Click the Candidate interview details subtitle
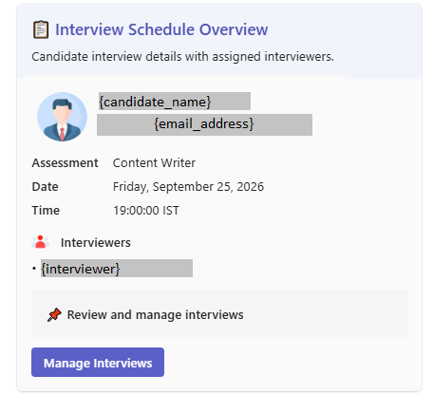 coord(183,57)
